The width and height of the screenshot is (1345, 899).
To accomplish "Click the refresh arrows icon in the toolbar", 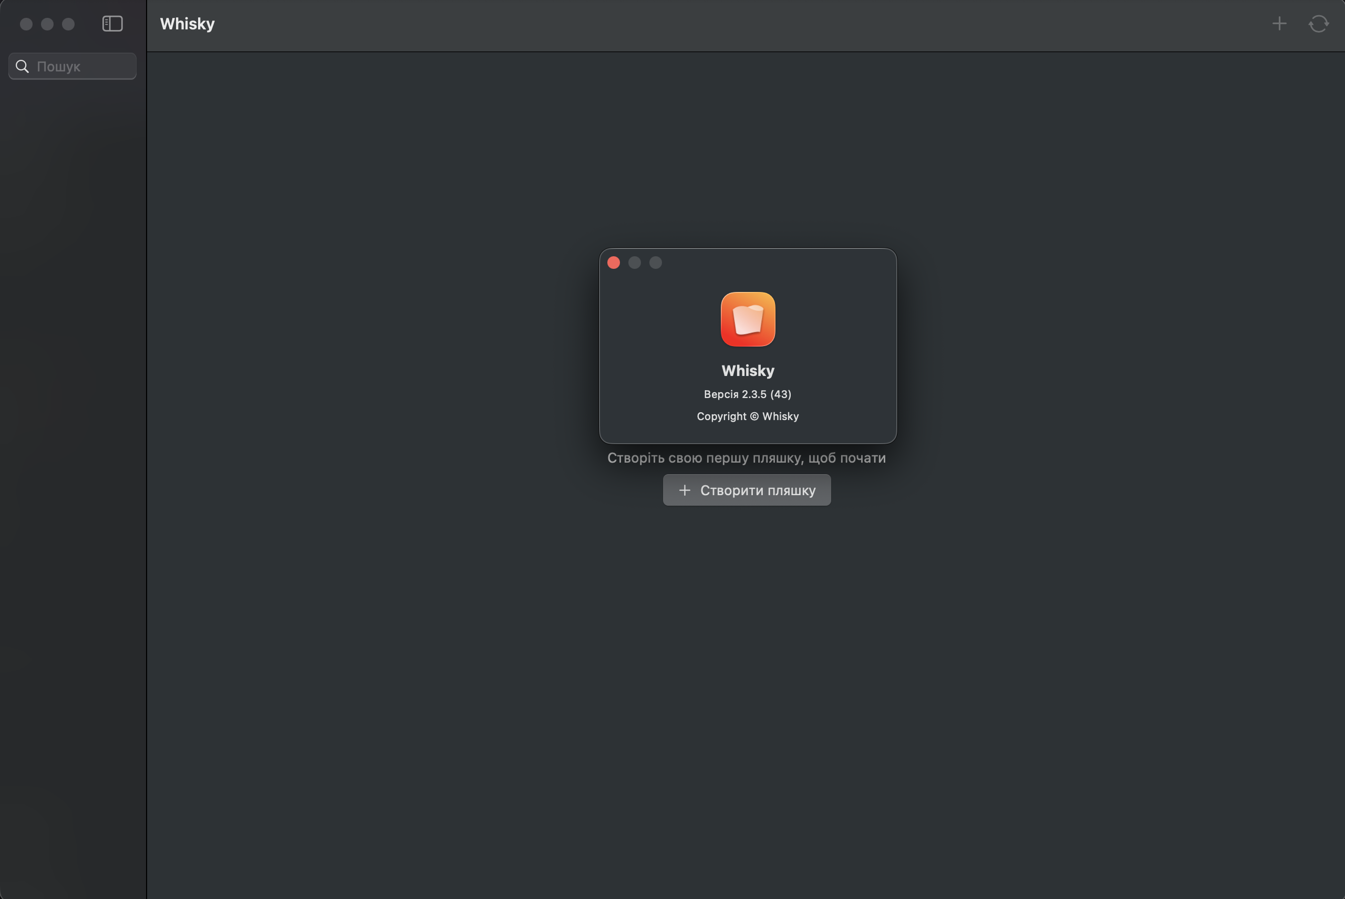I will 1319,24.
